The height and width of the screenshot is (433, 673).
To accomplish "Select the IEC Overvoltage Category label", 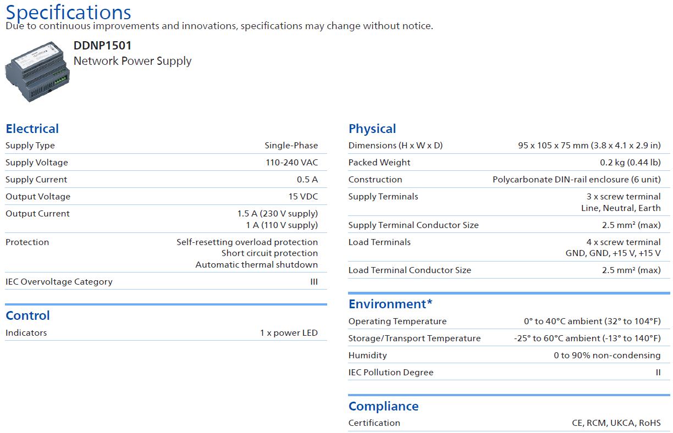I will coord(59,282).
